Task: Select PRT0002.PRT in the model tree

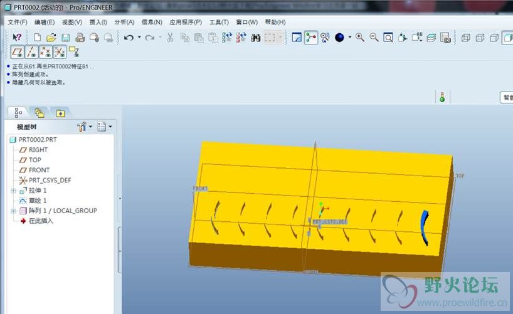Action: (34, 140)
